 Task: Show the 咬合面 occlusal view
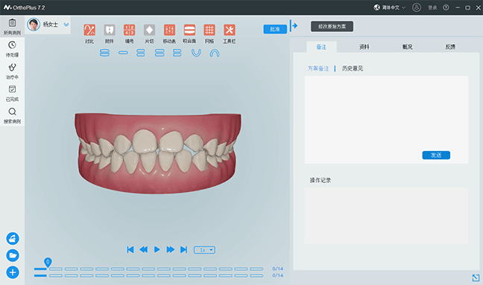click(189, 31)
